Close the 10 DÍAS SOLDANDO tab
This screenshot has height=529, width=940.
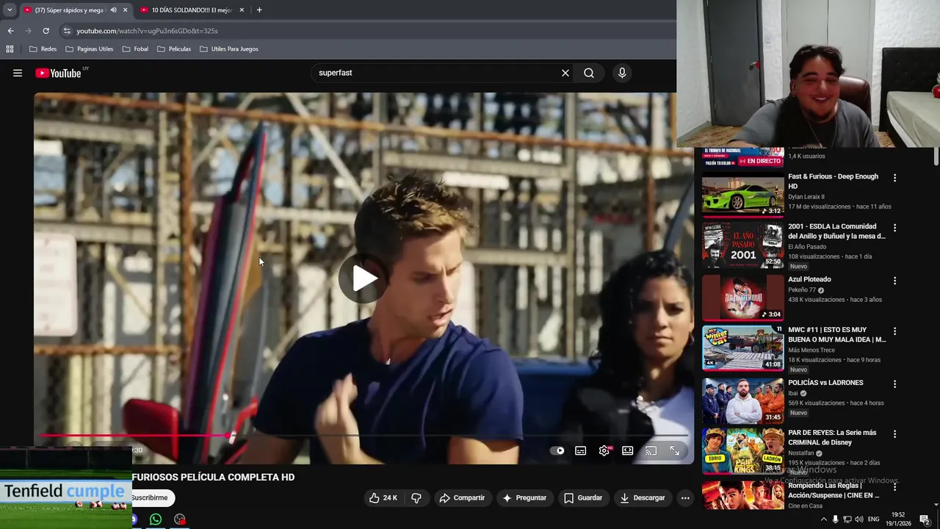[x=242, y=10]
